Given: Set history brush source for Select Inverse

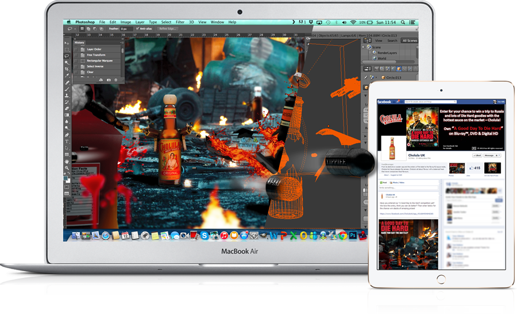Looking at the screenshot, I should 76,66.
